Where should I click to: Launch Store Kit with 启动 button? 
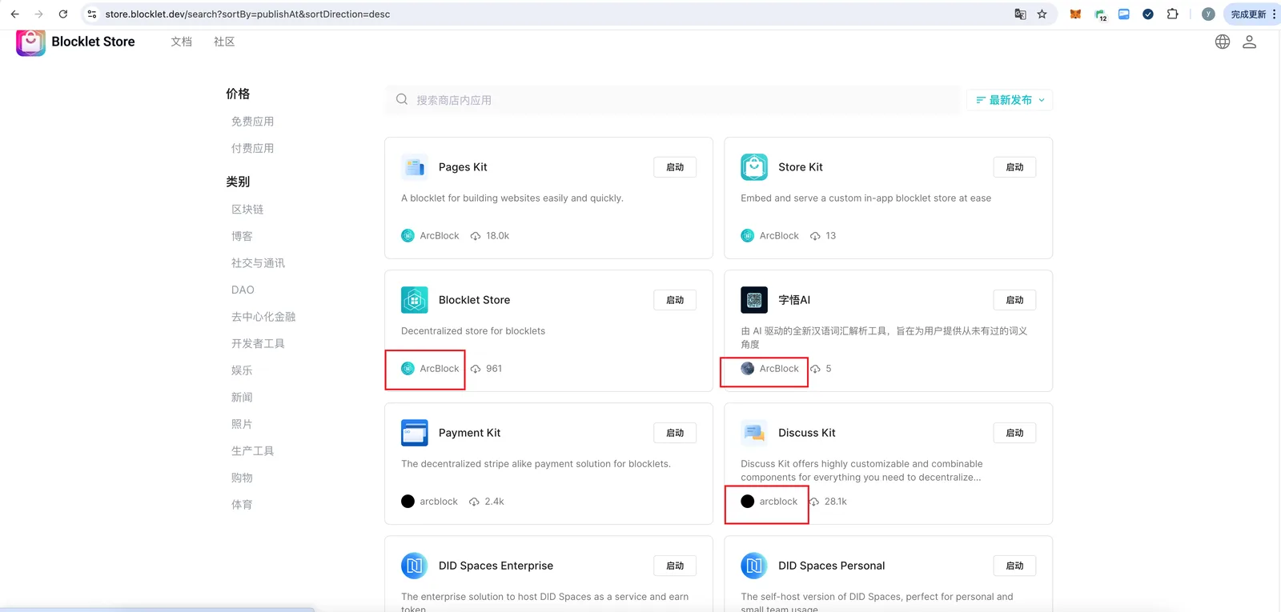pos(1014,167)
